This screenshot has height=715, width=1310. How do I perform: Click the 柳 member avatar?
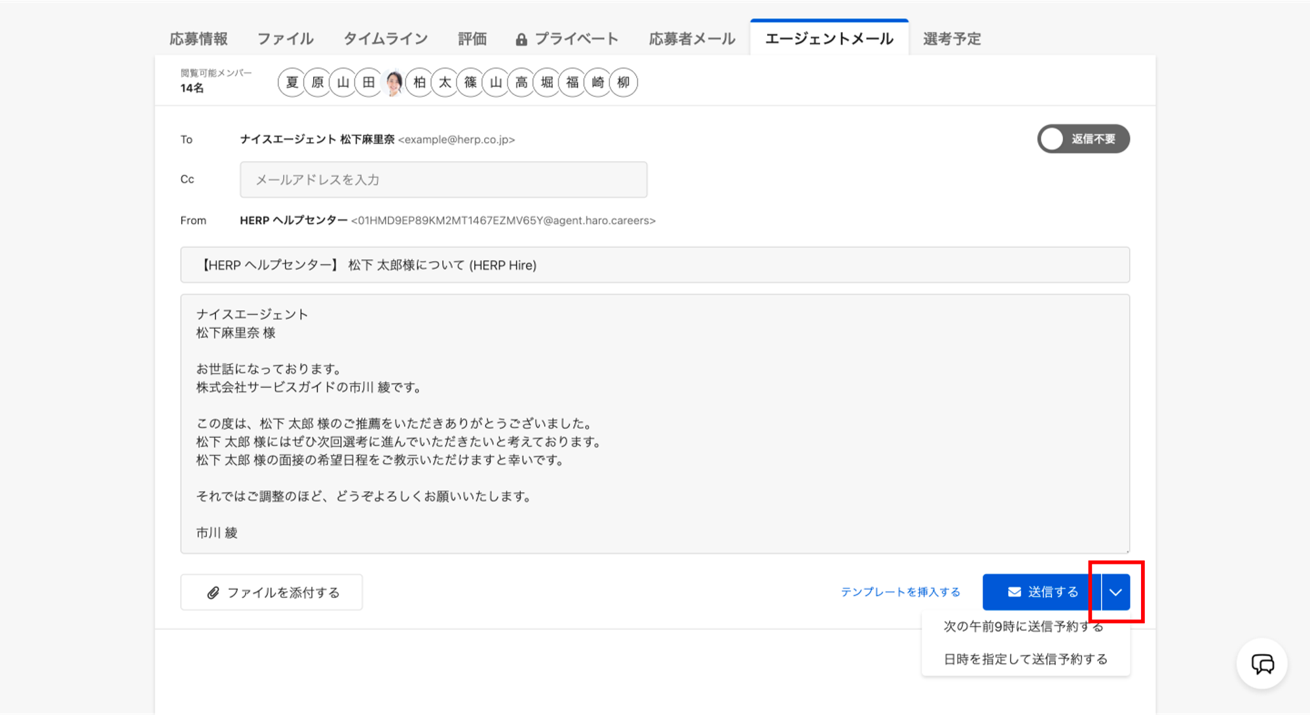624,82
